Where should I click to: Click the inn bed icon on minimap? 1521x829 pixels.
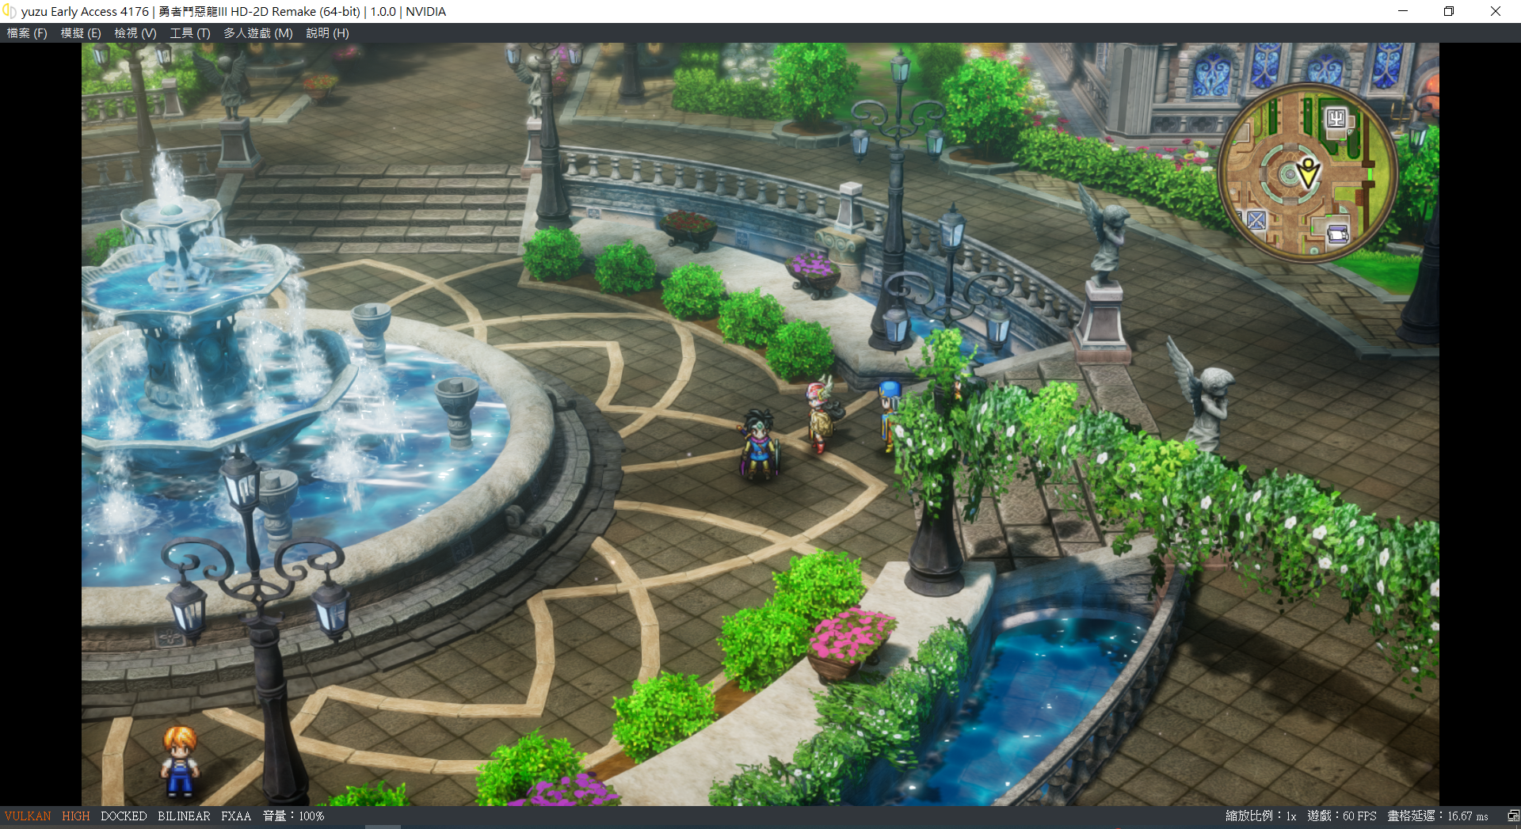(x=1338, y=234)
